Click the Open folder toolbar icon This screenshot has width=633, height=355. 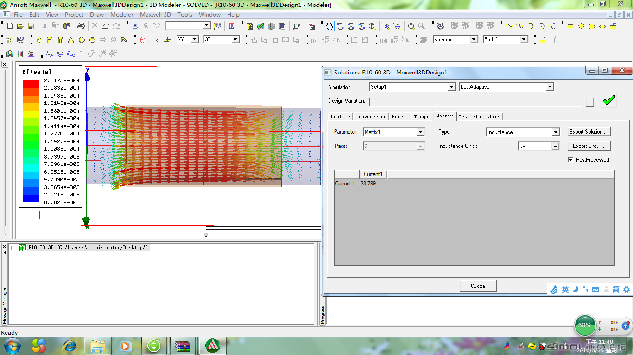(20, 26)
